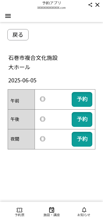Close the 予約アプリ web view
103x223 pixels.
[98, 5]
